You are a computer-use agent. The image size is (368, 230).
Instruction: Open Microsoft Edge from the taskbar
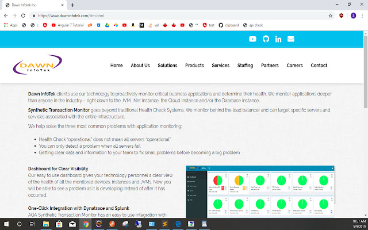tap(178, 224)
